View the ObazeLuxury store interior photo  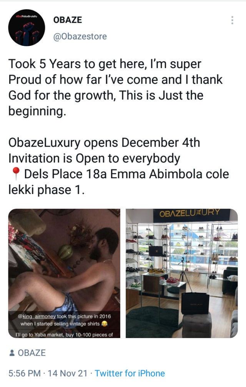pyautogui.click(x=182, y=273)
